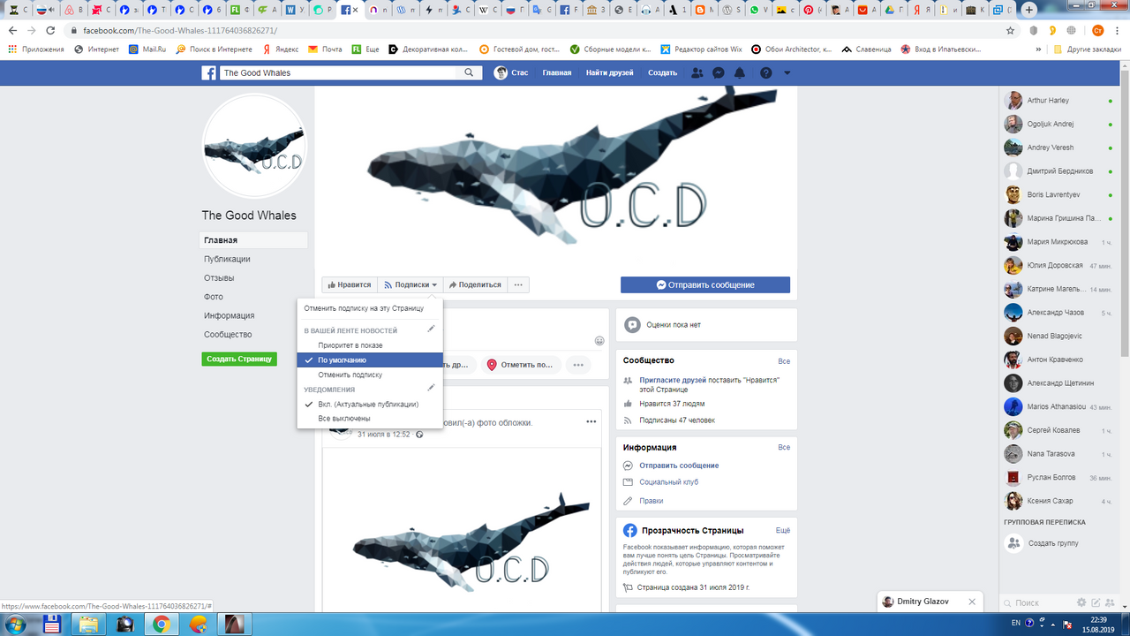This screenshot has height=636, width=1130.
Task: Go to Главная in top bar
Action: (x=556, y=73)
